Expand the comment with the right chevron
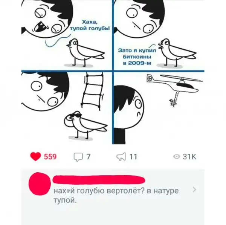 [x=194, y=190]
